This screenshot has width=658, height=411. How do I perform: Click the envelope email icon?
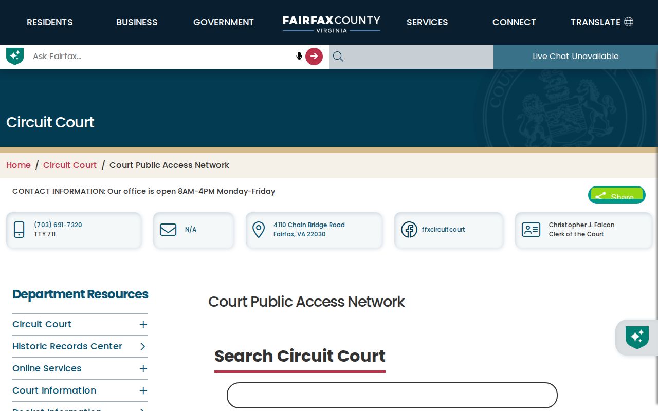[168, 230]
